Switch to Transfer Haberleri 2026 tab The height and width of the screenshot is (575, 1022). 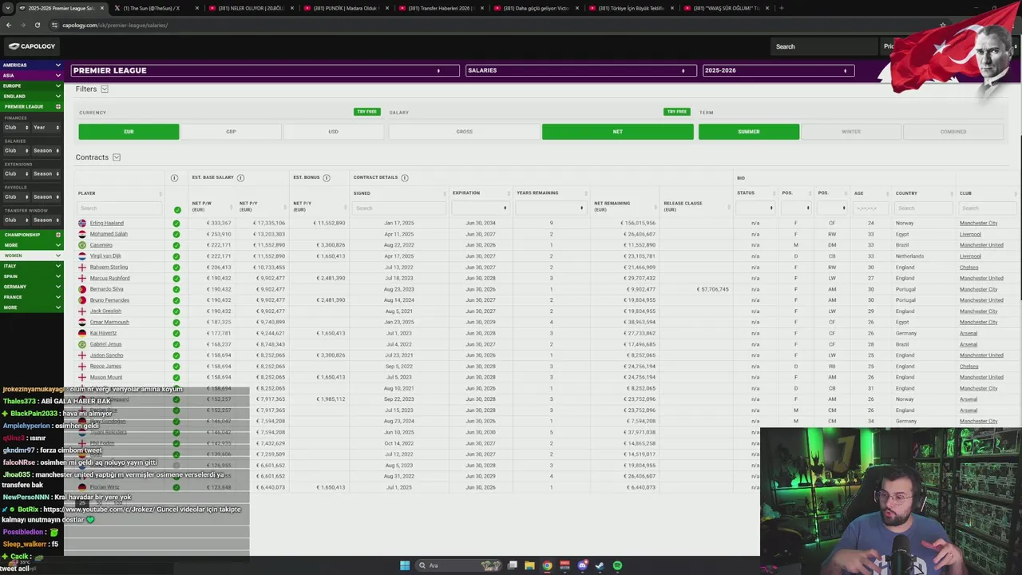[x=440, y=8]
